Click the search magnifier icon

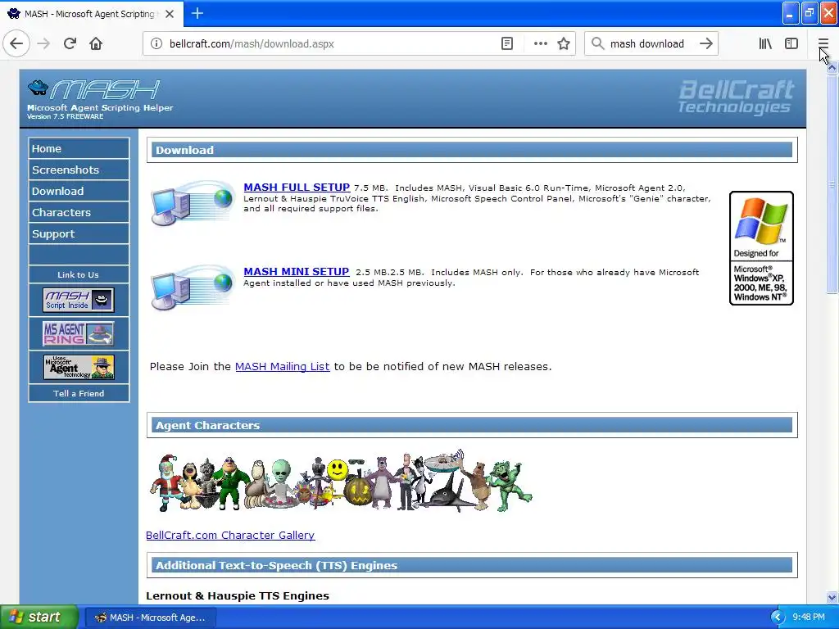(597, 44)
